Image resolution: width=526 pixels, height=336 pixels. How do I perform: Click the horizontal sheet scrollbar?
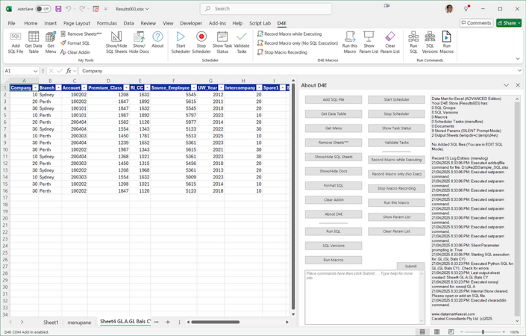click(x=215, y=322)
